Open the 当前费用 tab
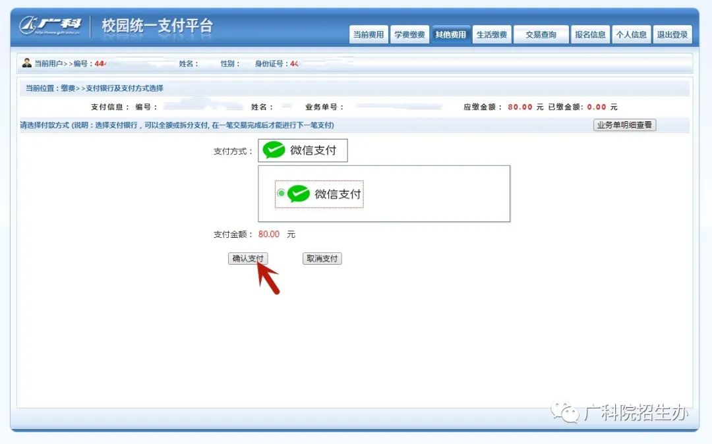 [369, 35]
